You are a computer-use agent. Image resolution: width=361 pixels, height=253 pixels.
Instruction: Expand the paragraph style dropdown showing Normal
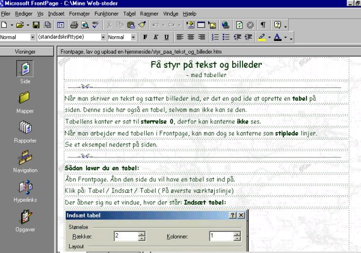pos(32,37)
